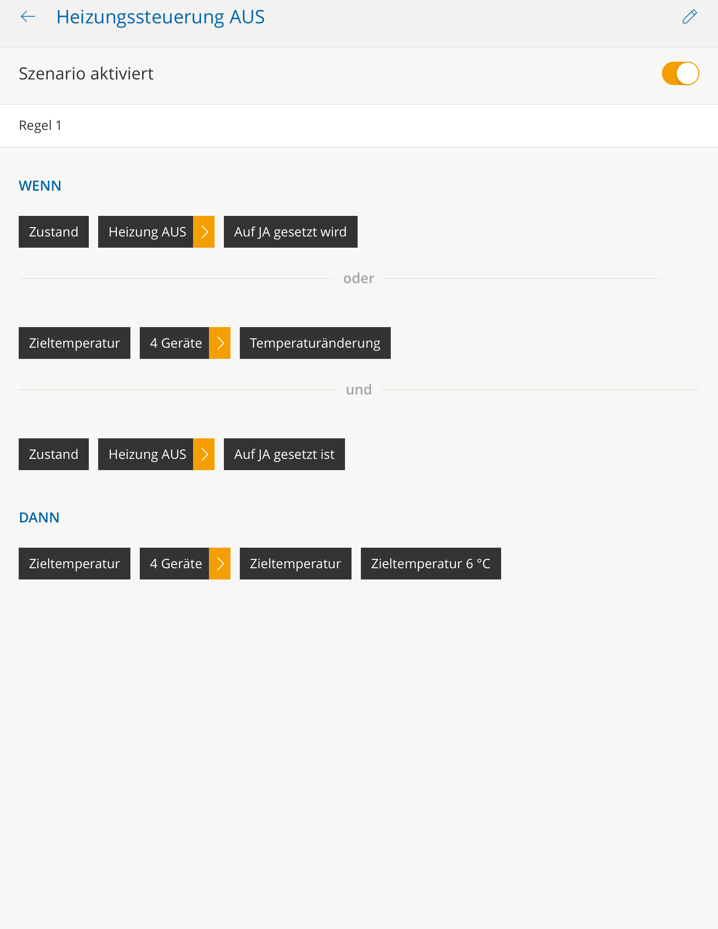Viewport: 718px width, 929px height.
Task: Click the Auf JA gesetzt wird chip
Action: point(290,232)
